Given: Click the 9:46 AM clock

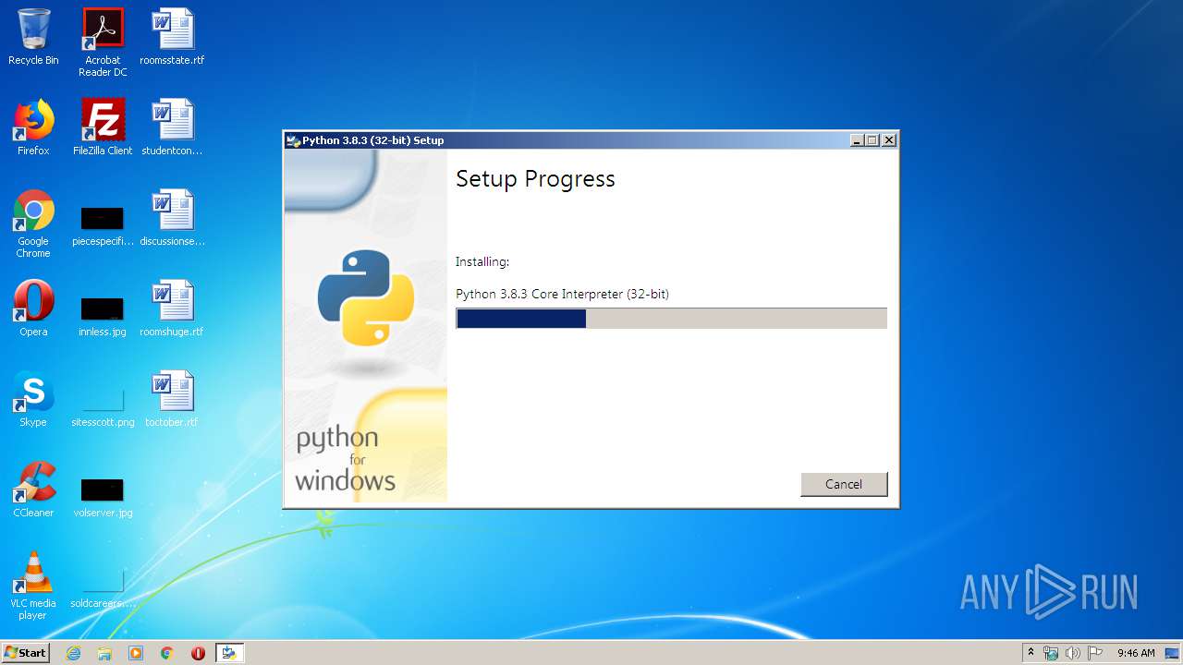Looking at the screenshot, I should point(1136,653).
